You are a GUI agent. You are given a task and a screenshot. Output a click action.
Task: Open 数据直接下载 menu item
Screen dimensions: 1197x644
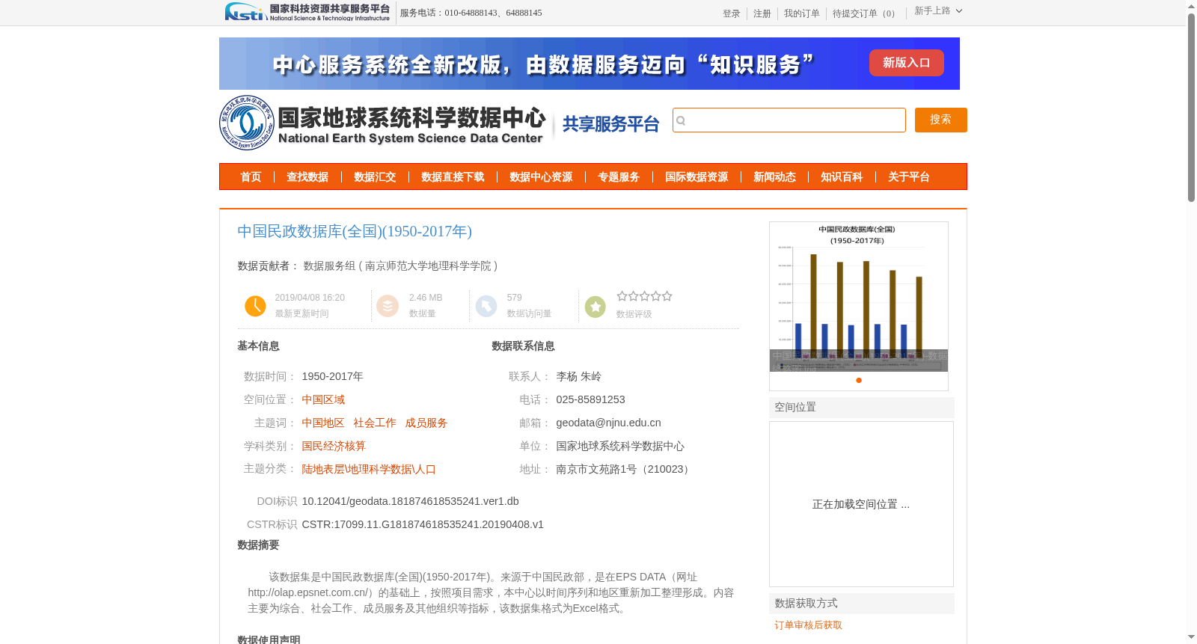click(x=453, y=177)
